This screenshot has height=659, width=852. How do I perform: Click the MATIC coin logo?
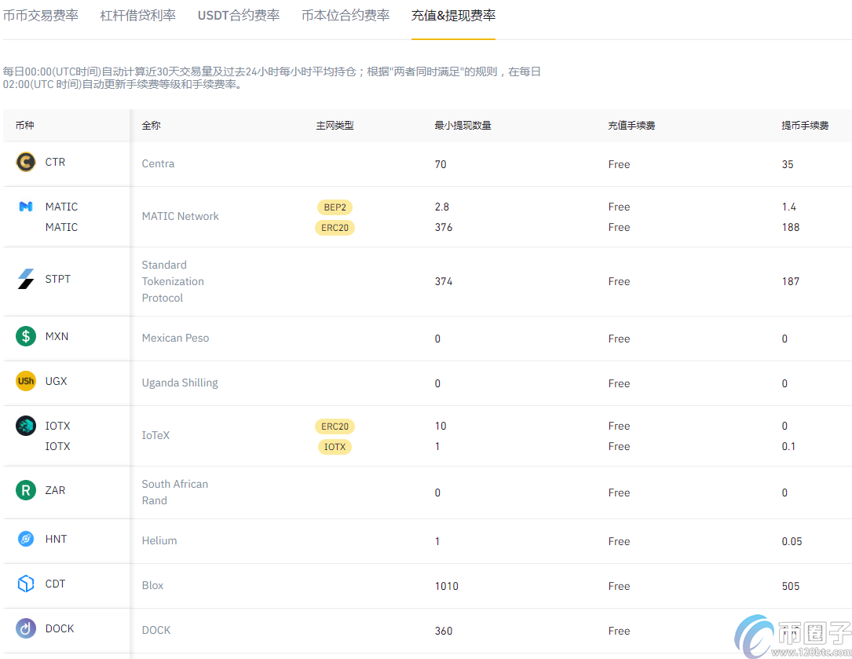[26, 207]
